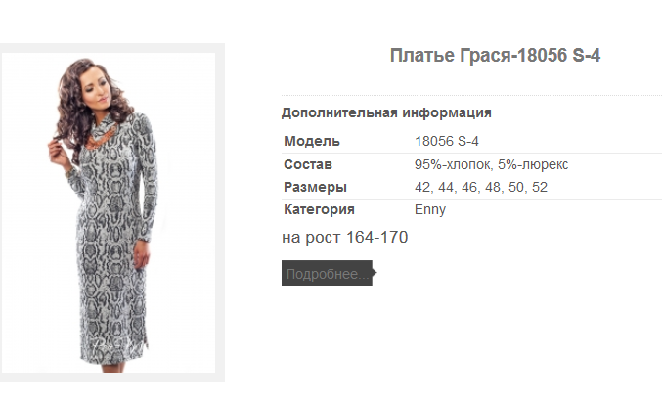662x403 pixels.
Task: Select model value 18056 S-4 in table
Action: 446,141
